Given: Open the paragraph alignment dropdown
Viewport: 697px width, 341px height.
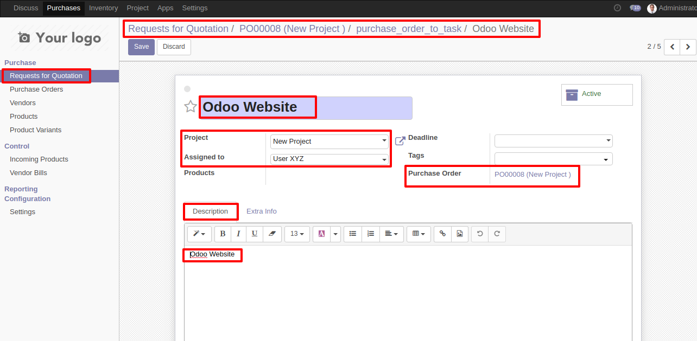Looking at the screenshot, I should [391, 234].
